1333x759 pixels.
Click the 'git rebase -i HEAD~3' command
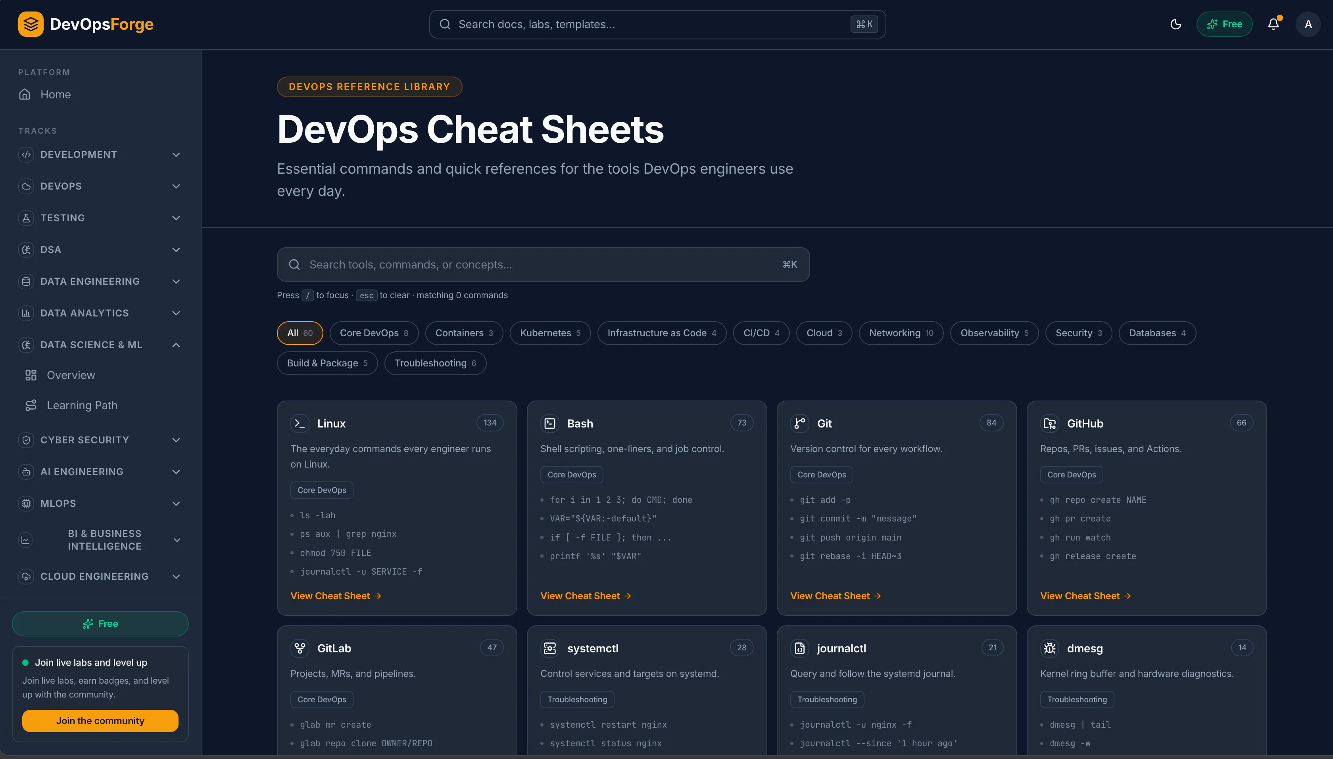click(851, 556)
